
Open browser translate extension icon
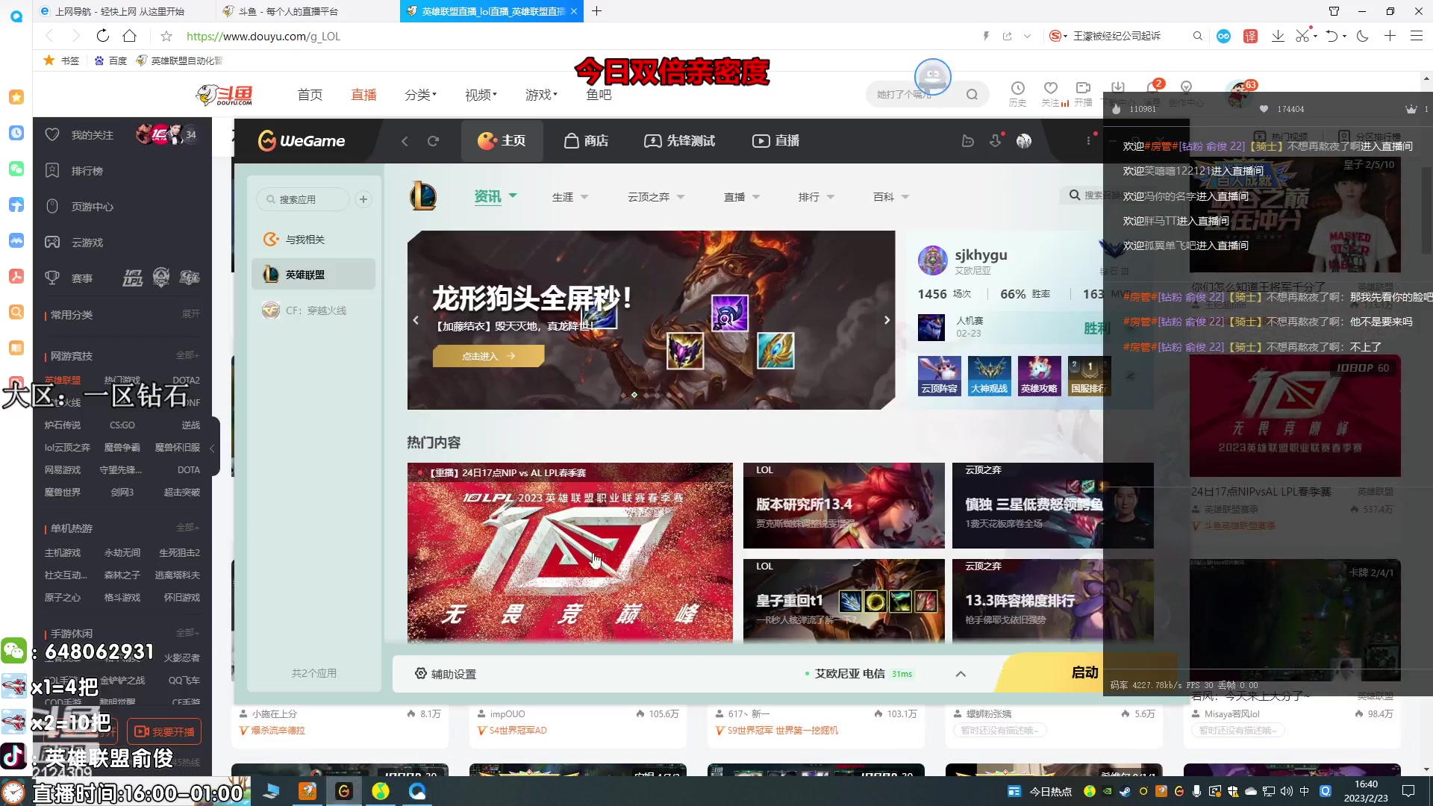tap(1250, 36)
